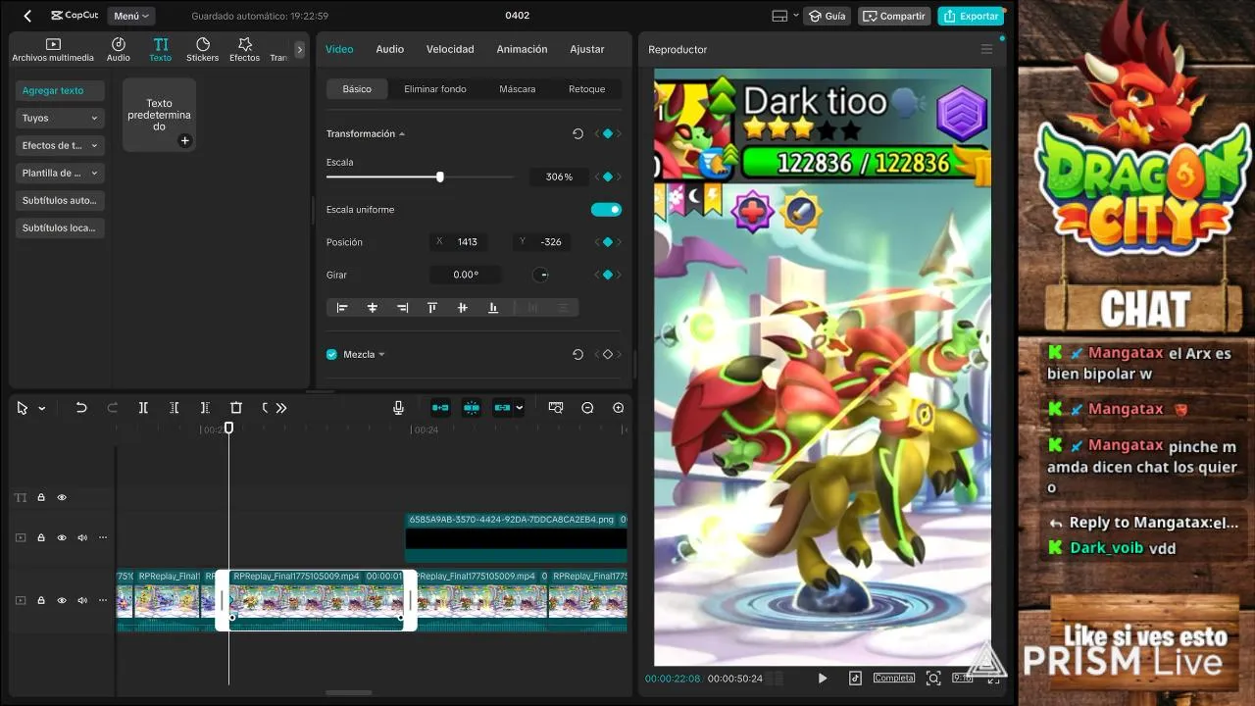Screen dimensions: 1255x706
Task: Delete the selected clip
Action: (236, 408)
